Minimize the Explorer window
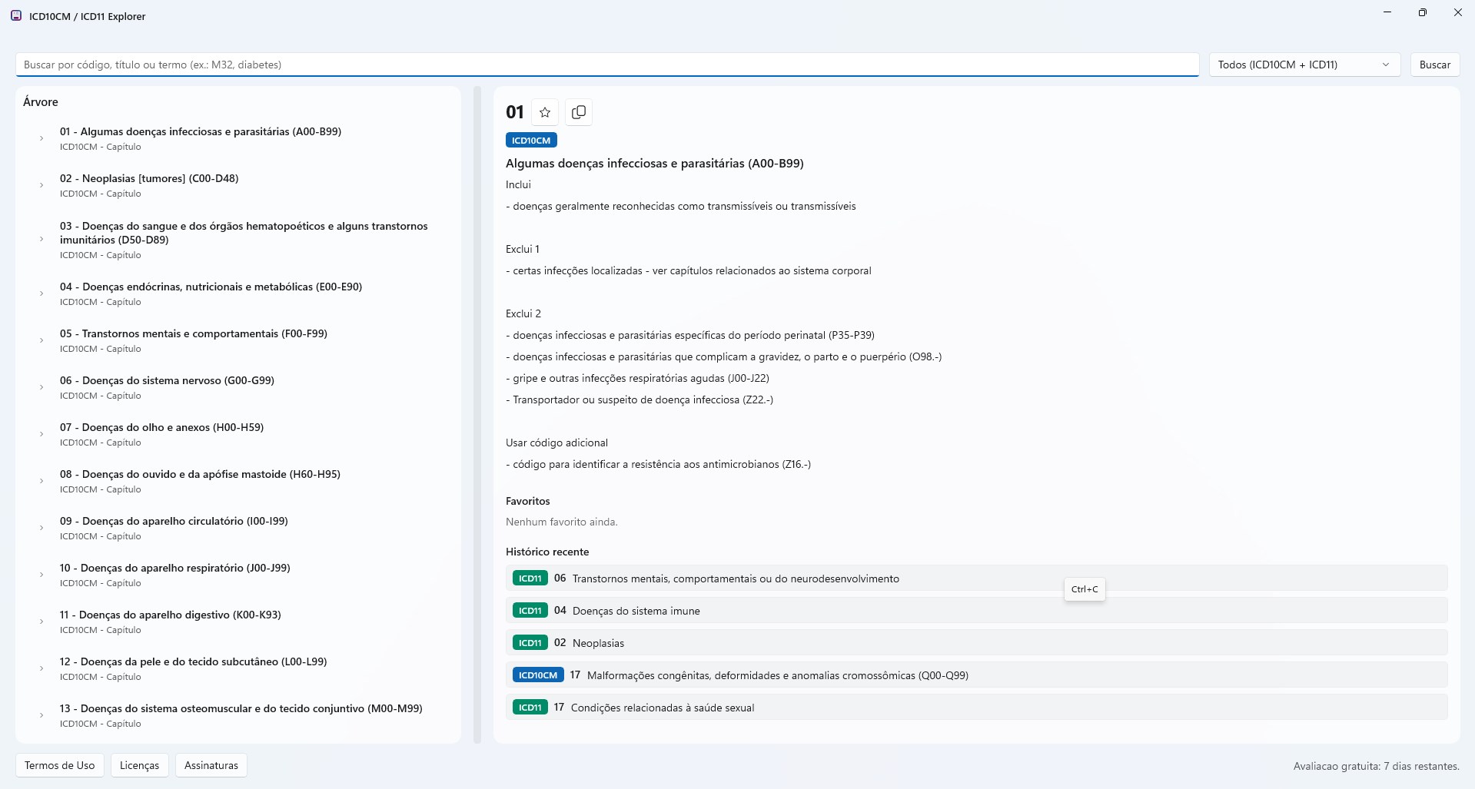 1387,12
